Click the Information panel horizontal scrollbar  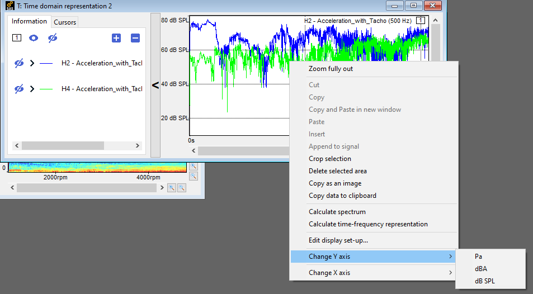tap(63, 145)
